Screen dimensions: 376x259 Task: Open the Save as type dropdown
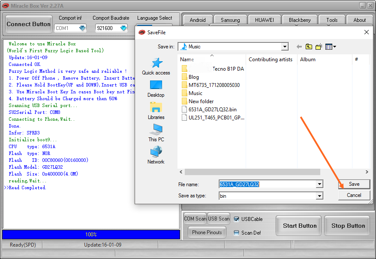(x=319, y=195)
